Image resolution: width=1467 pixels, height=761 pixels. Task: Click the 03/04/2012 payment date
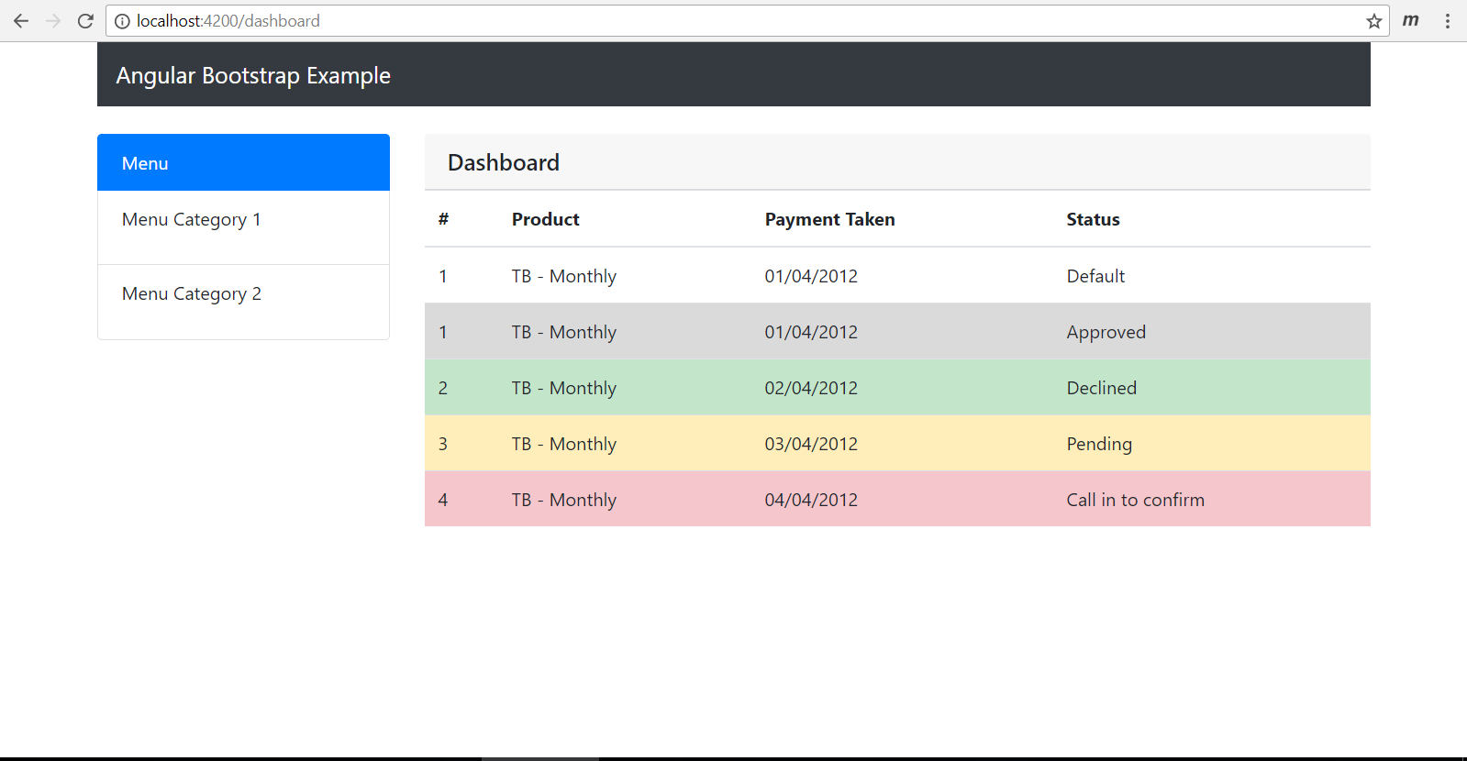pos(811,444)
